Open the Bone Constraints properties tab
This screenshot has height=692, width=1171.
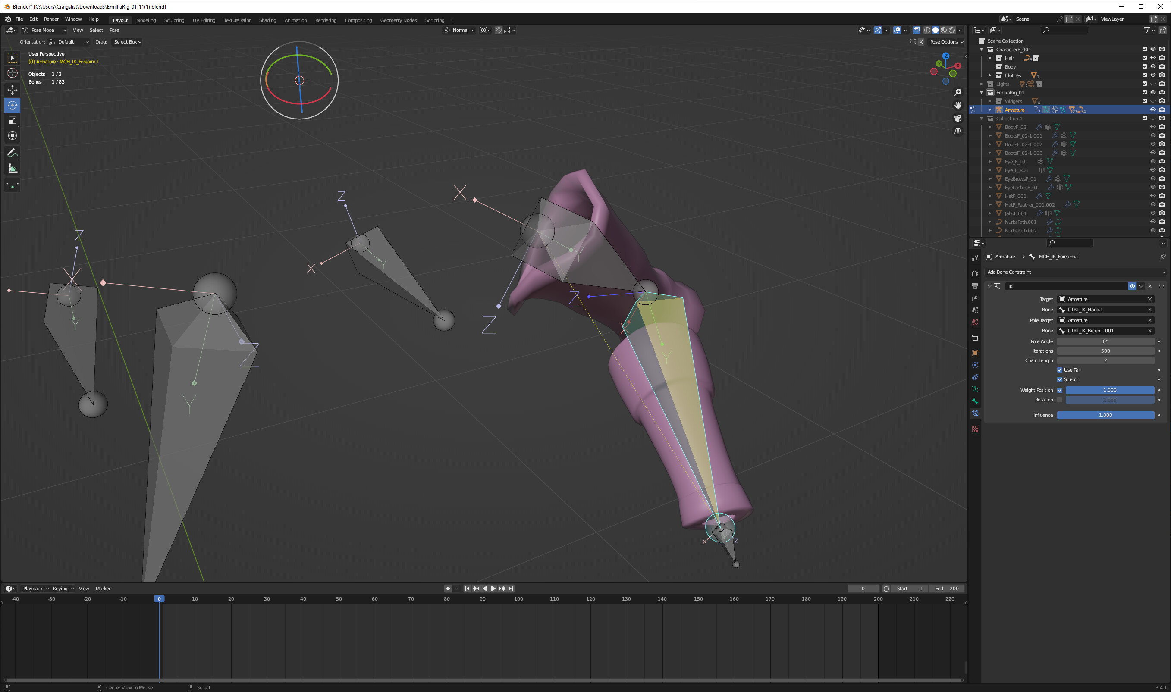975,413
